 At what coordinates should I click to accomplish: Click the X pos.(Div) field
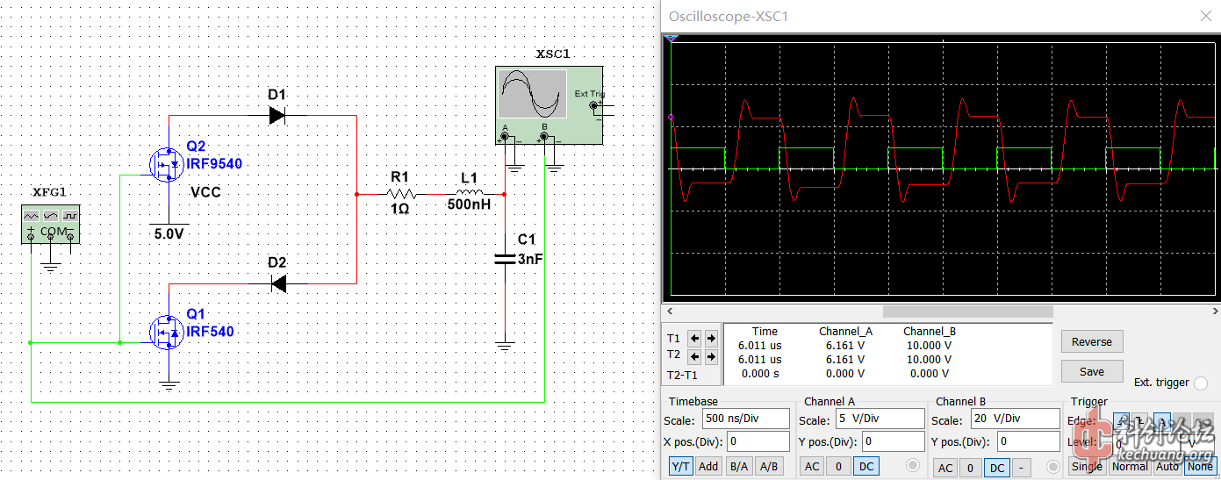coord(758,441)
